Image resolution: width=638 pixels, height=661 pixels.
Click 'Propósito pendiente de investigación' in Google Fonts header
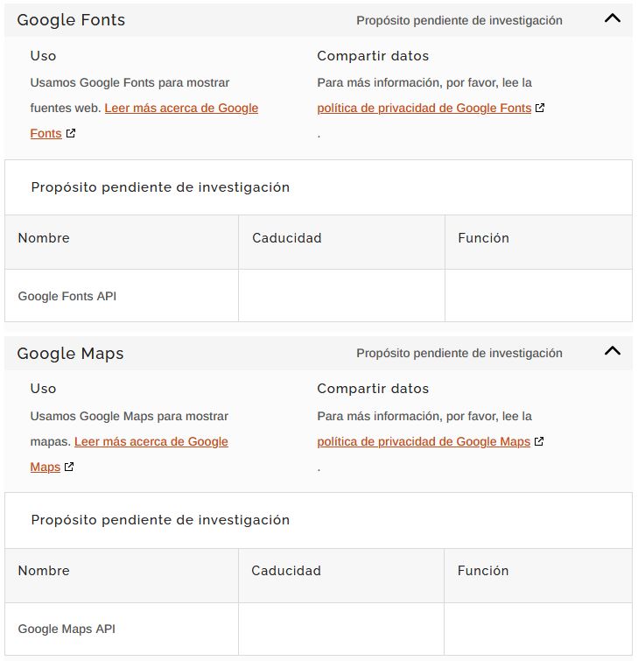pos(459,20)
